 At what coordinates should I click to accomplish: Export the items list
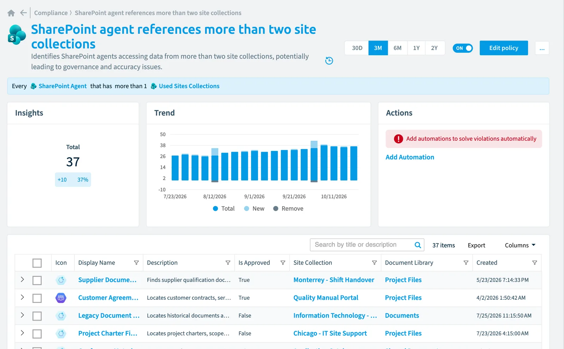[476, 245]
